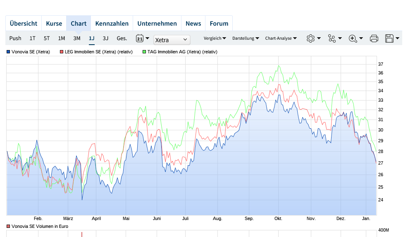This screenshot has width=408, height=237.
Task: Open the calendar date range picker
Action: click(140, 38)
